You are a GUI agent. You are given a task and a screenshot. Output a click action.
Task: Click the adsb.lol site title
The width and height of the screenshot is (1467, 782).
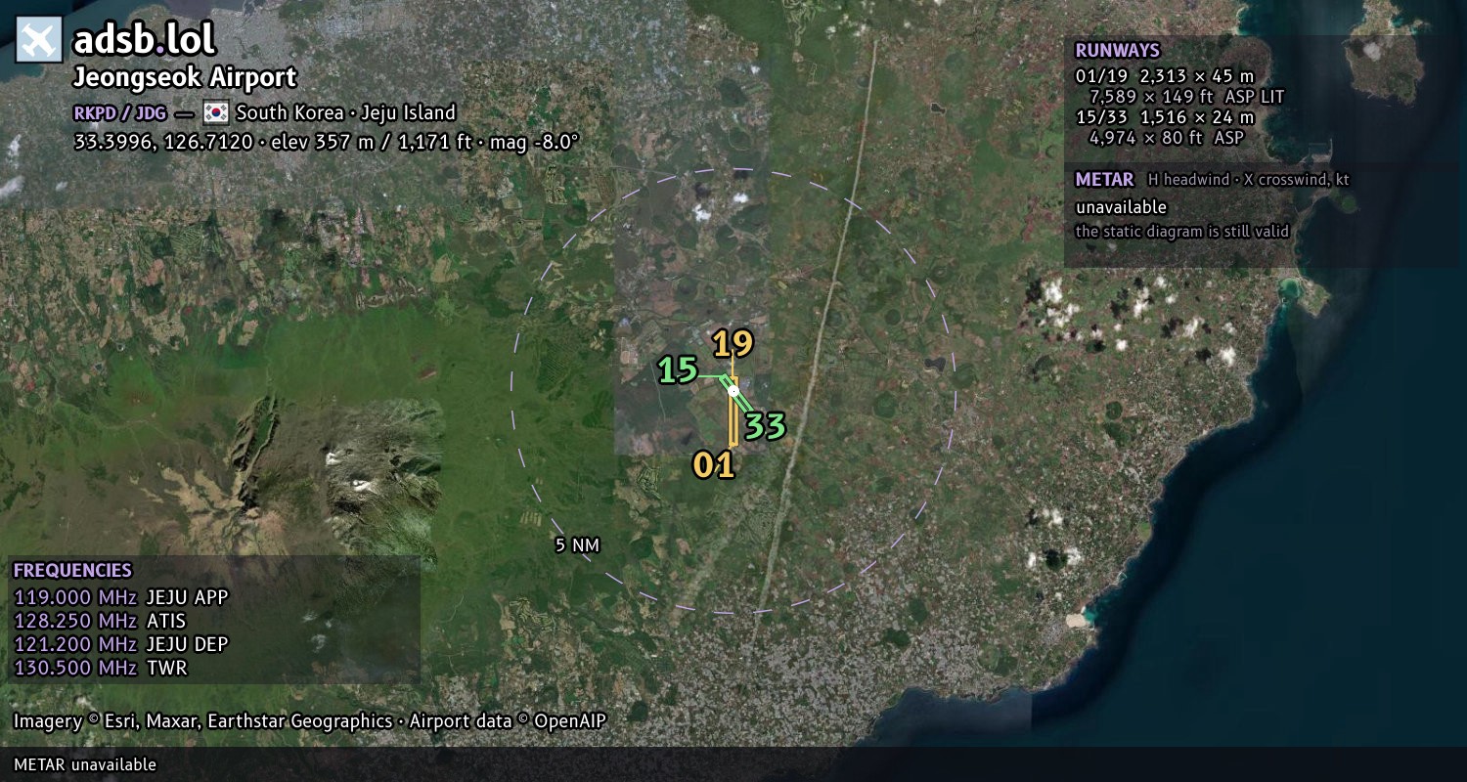click(x=144, y=39)
